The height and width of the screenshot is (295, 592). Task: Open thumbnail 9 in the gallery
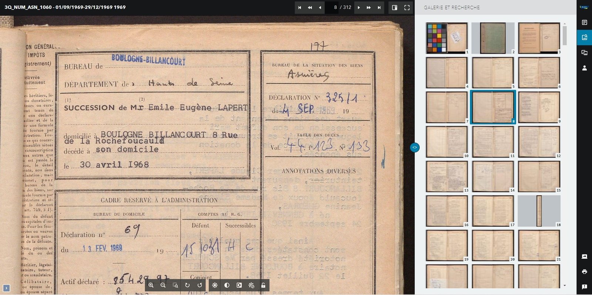(539, 107)
